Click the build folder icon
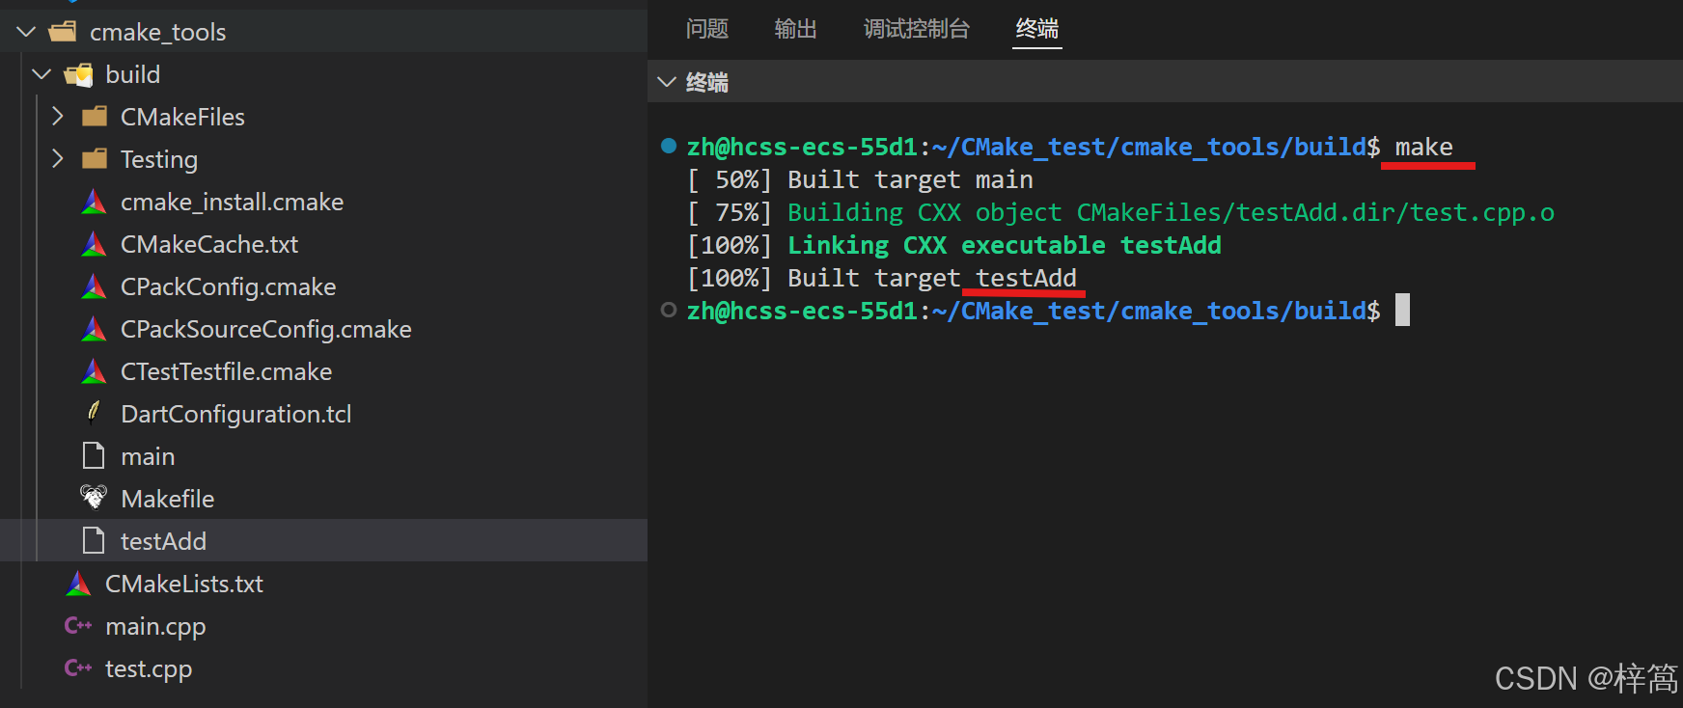 tap(78, 74)
